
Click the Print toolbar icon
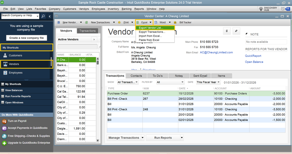pos(119,22)
